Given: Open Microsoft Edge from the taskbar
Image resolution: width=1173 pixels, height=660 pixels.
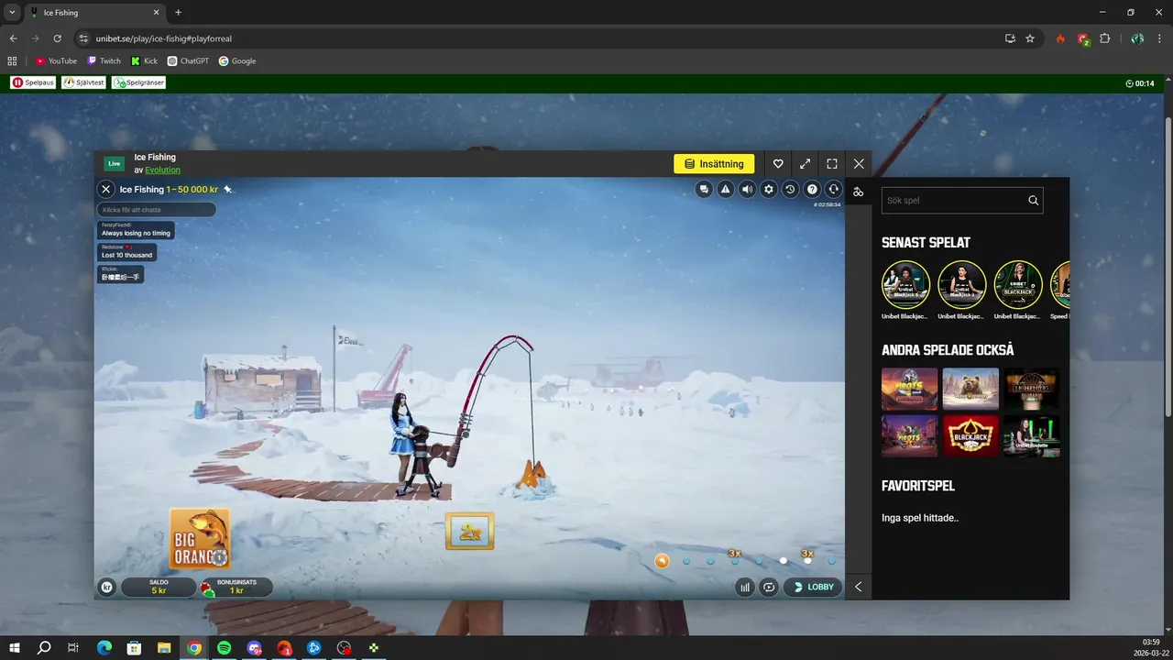Looking at the screenshot, I should (x=104, y=647).
